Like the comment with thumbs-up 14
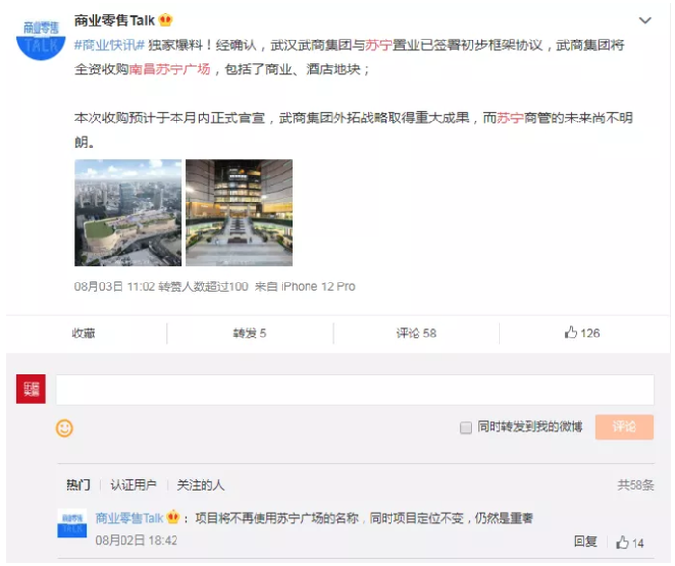Viewport: 675px width, 566px height. click(x=631, y=542)
